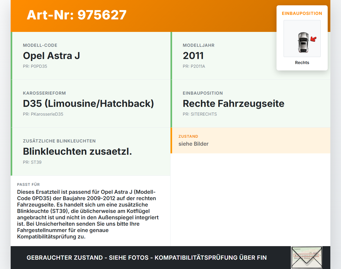The height and width of the screenshot is (269, 341).
Task: Toggle the Rechts installation position indicator
Action: [x=302, y=62]
